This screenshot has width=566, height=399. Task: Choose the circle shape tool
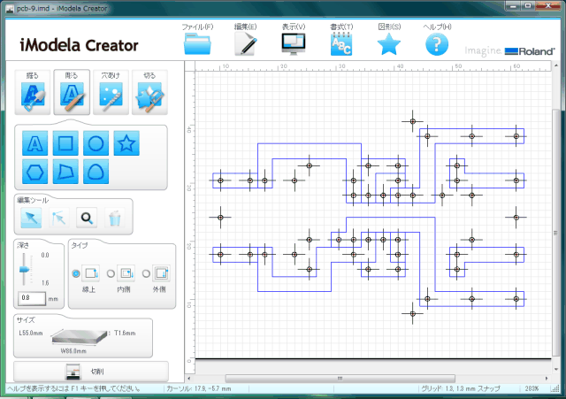point(96,143)
